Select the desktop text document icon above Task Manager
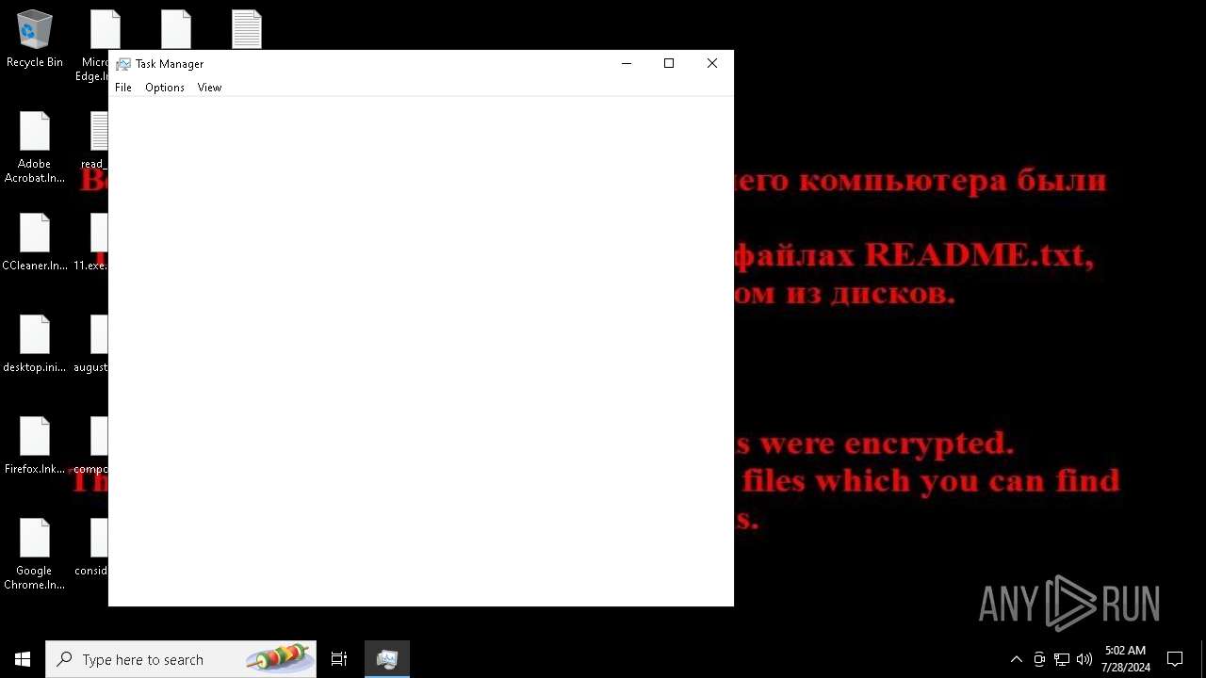1206x678 pixels. pyautogui.click(x=247, y=29)
